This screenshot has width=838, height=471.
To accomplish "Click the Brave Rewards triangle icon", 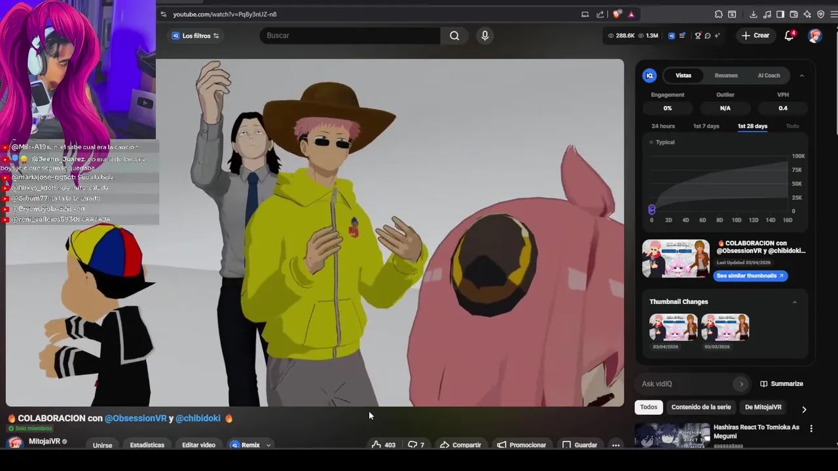I will [631, 14].
